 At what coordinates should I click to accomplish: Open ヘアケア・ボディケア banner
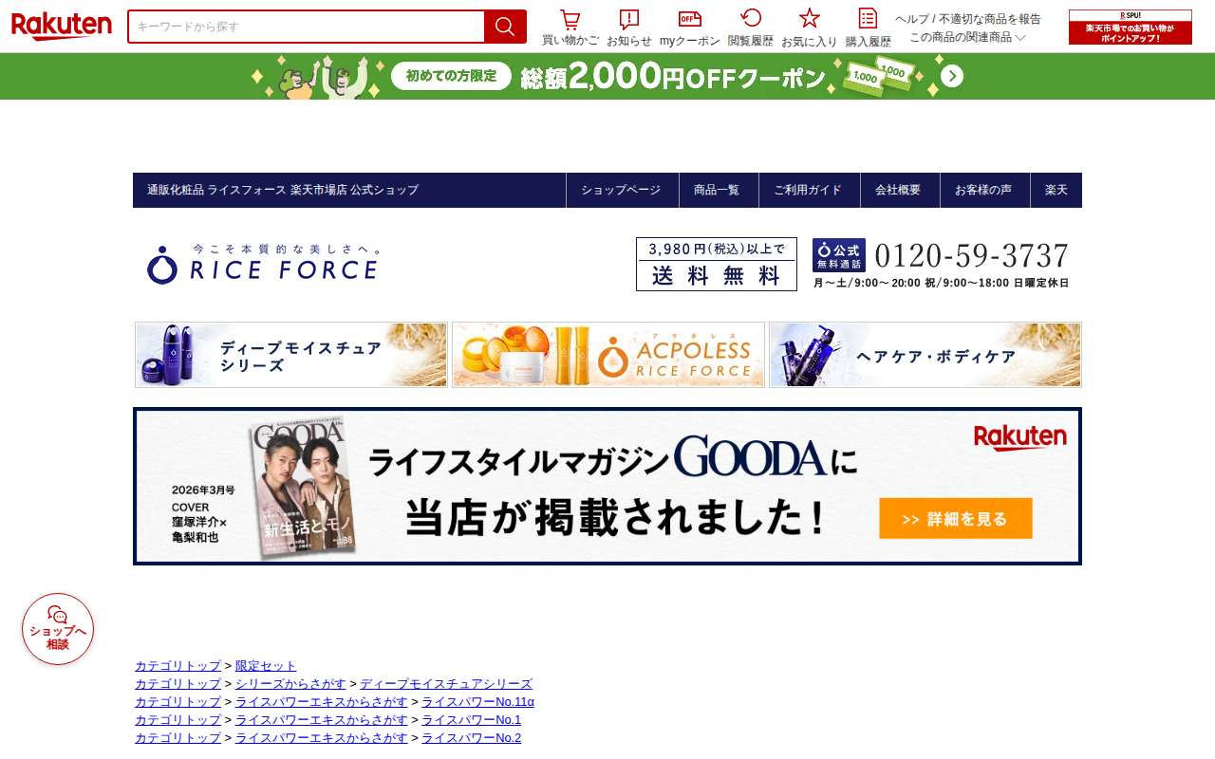coord(925,355)
